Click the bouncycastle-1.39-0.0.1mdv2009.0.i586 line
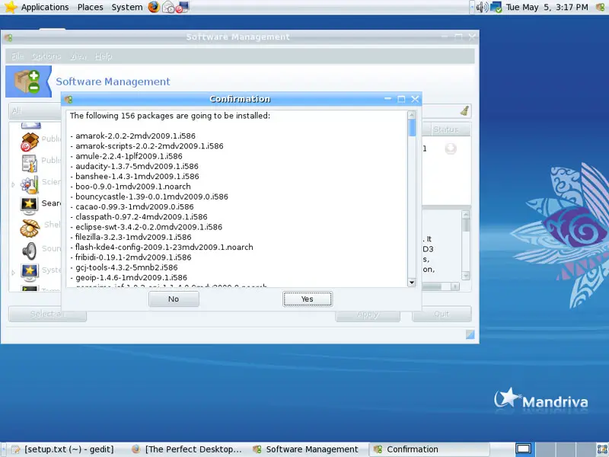Viewport: 609px width, 457px height. click(x=149, y=197)
